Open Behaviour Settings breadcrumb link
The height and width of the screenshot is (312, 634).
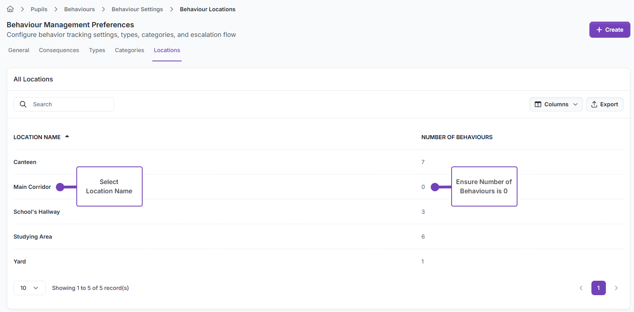(137, 9)
